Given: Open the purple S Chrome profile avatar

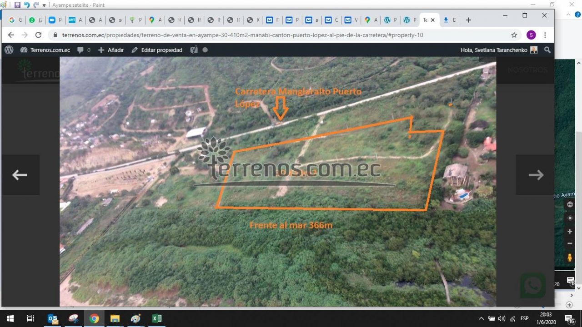Looking at the screenshot, I should (x=531, y=35).
